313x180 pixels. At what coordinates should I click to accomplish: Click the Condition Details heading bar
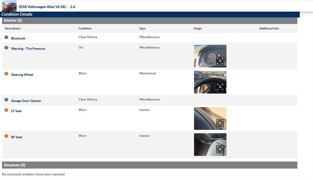(x=150, y=15)
